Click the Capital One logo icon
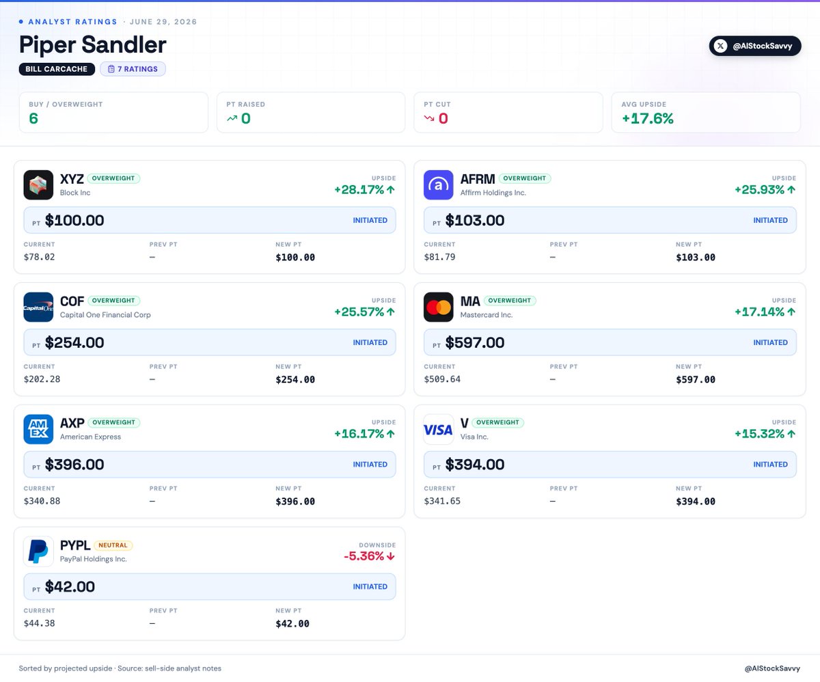The height and width of the screenshot is (682, 820). [38, 307]
